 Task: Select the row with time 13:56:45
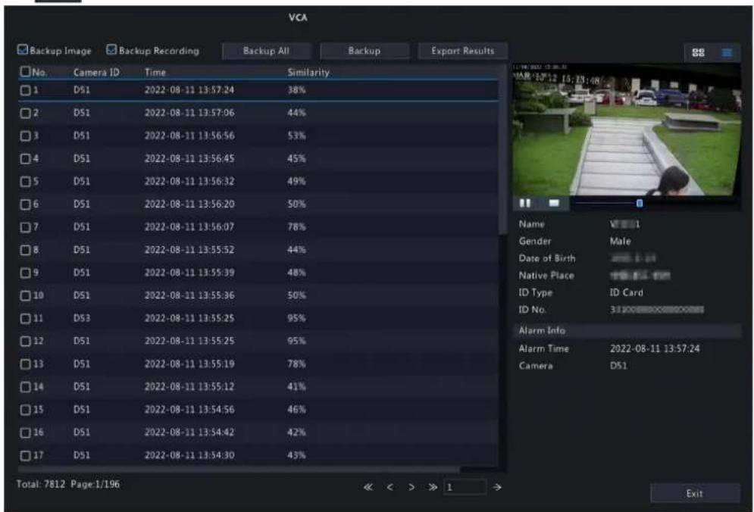click(258, 158)
